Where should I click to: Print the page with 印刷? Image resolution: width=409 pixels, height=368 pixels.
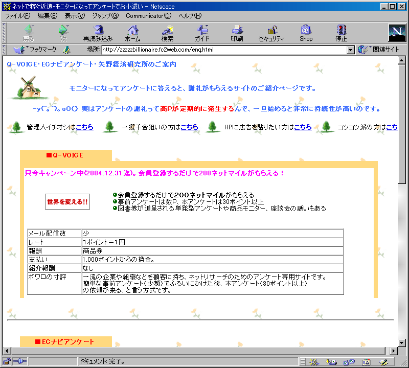(237, 33)
